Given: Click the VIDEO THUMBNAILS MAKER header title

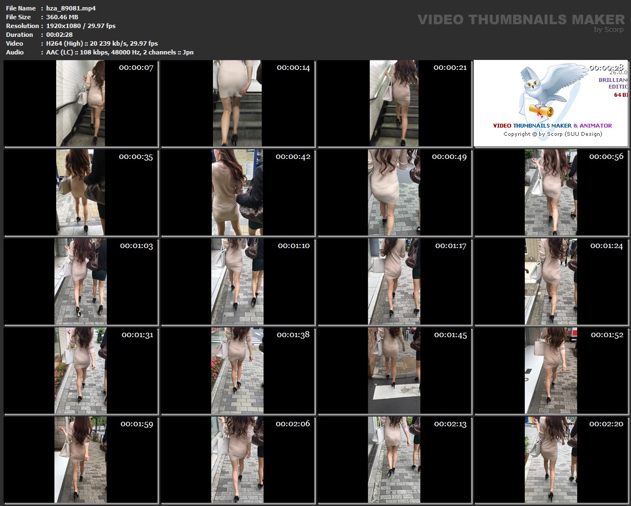Looking at the screenshot, I should click(x=513, y=20).
